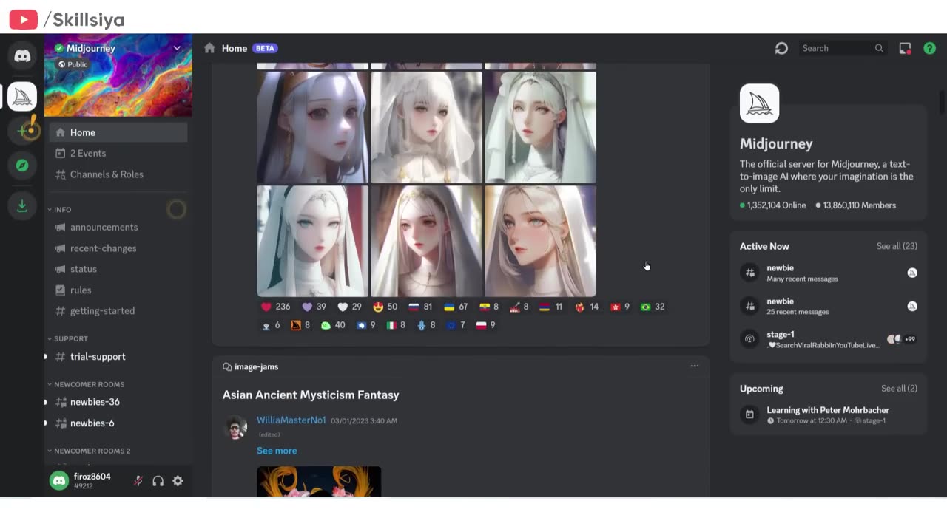Click the Poland flag 9 reaction
This screenshot has width=947, height=532.
click(x=486, y=325)
